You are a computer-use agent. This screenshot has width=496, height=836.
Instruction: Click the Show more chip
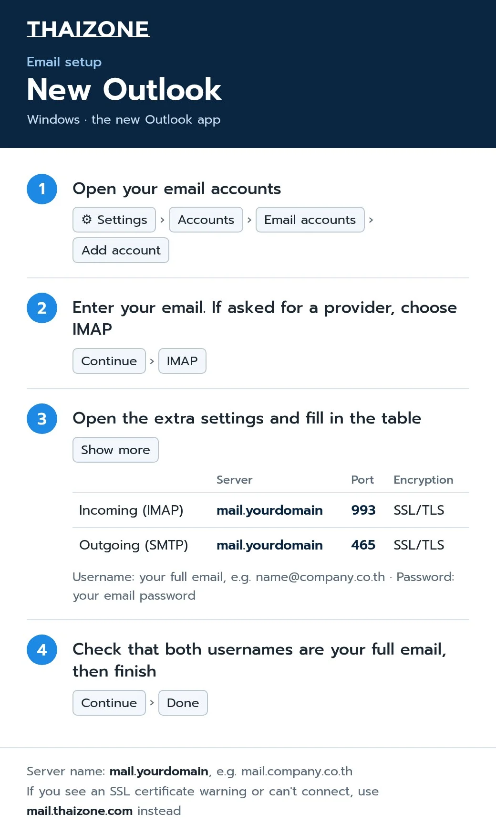tap(115, 450)
